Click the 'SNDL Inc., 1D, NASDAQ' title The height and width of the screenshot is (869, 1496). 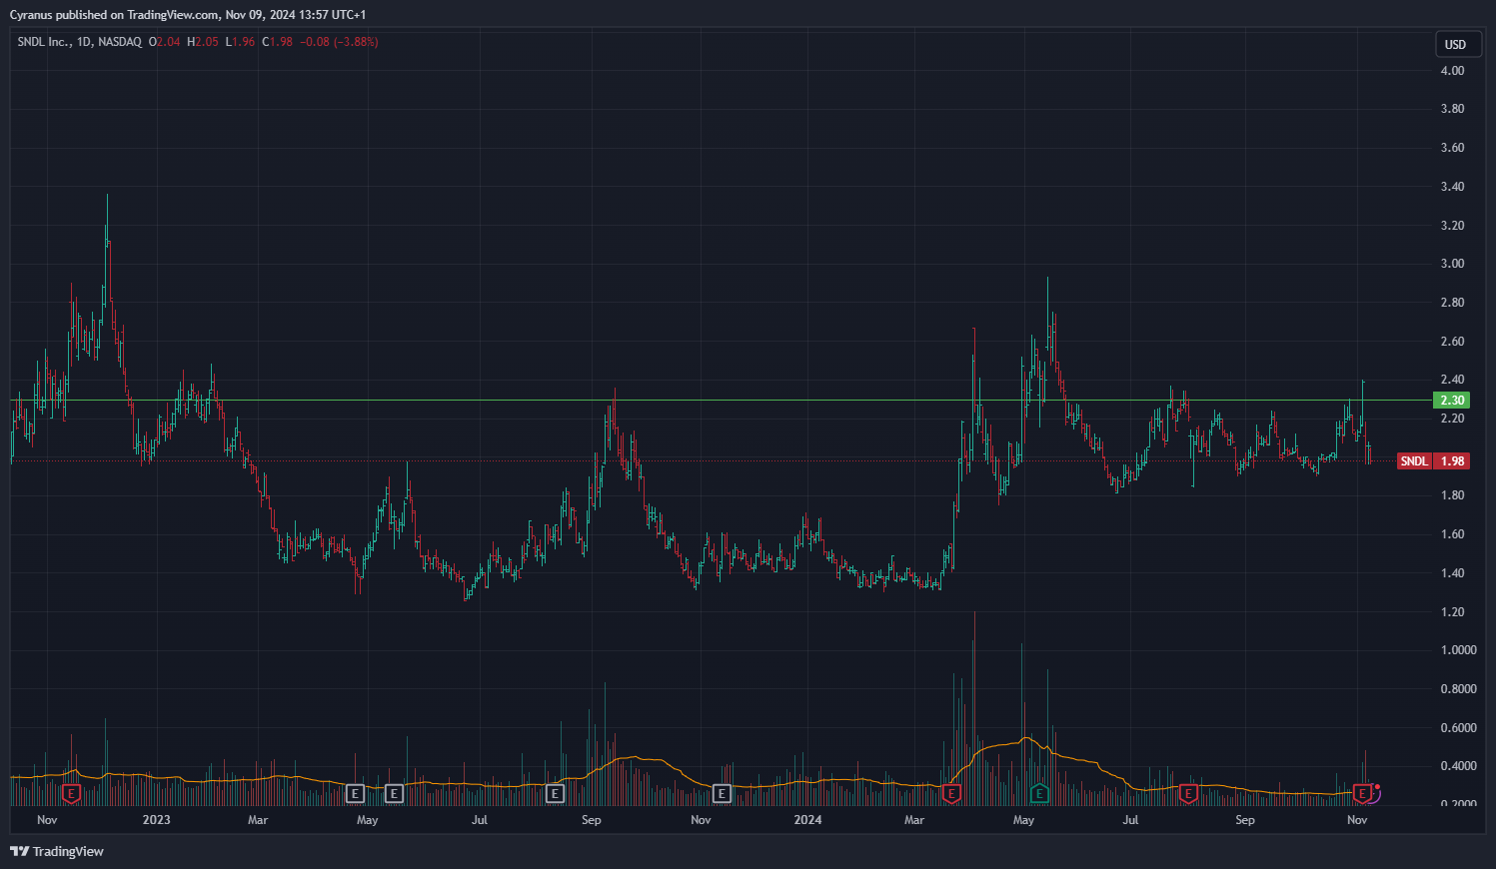(79, 42)
